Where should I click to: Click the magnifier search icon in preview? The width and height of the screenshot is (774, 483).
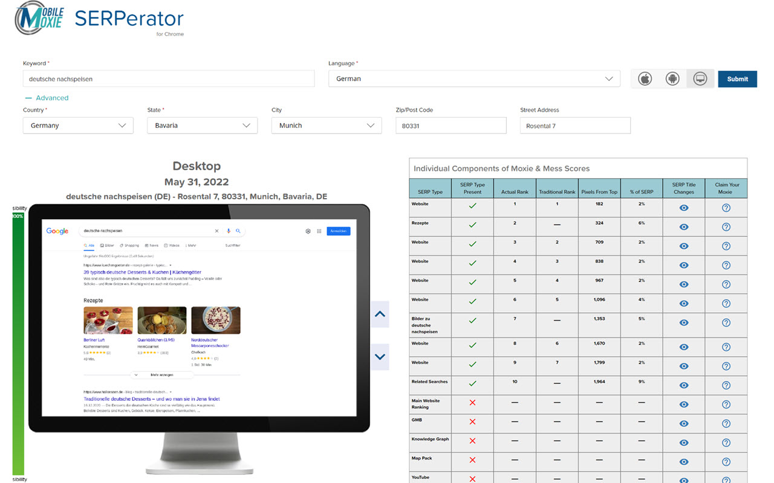coord(238,231)
